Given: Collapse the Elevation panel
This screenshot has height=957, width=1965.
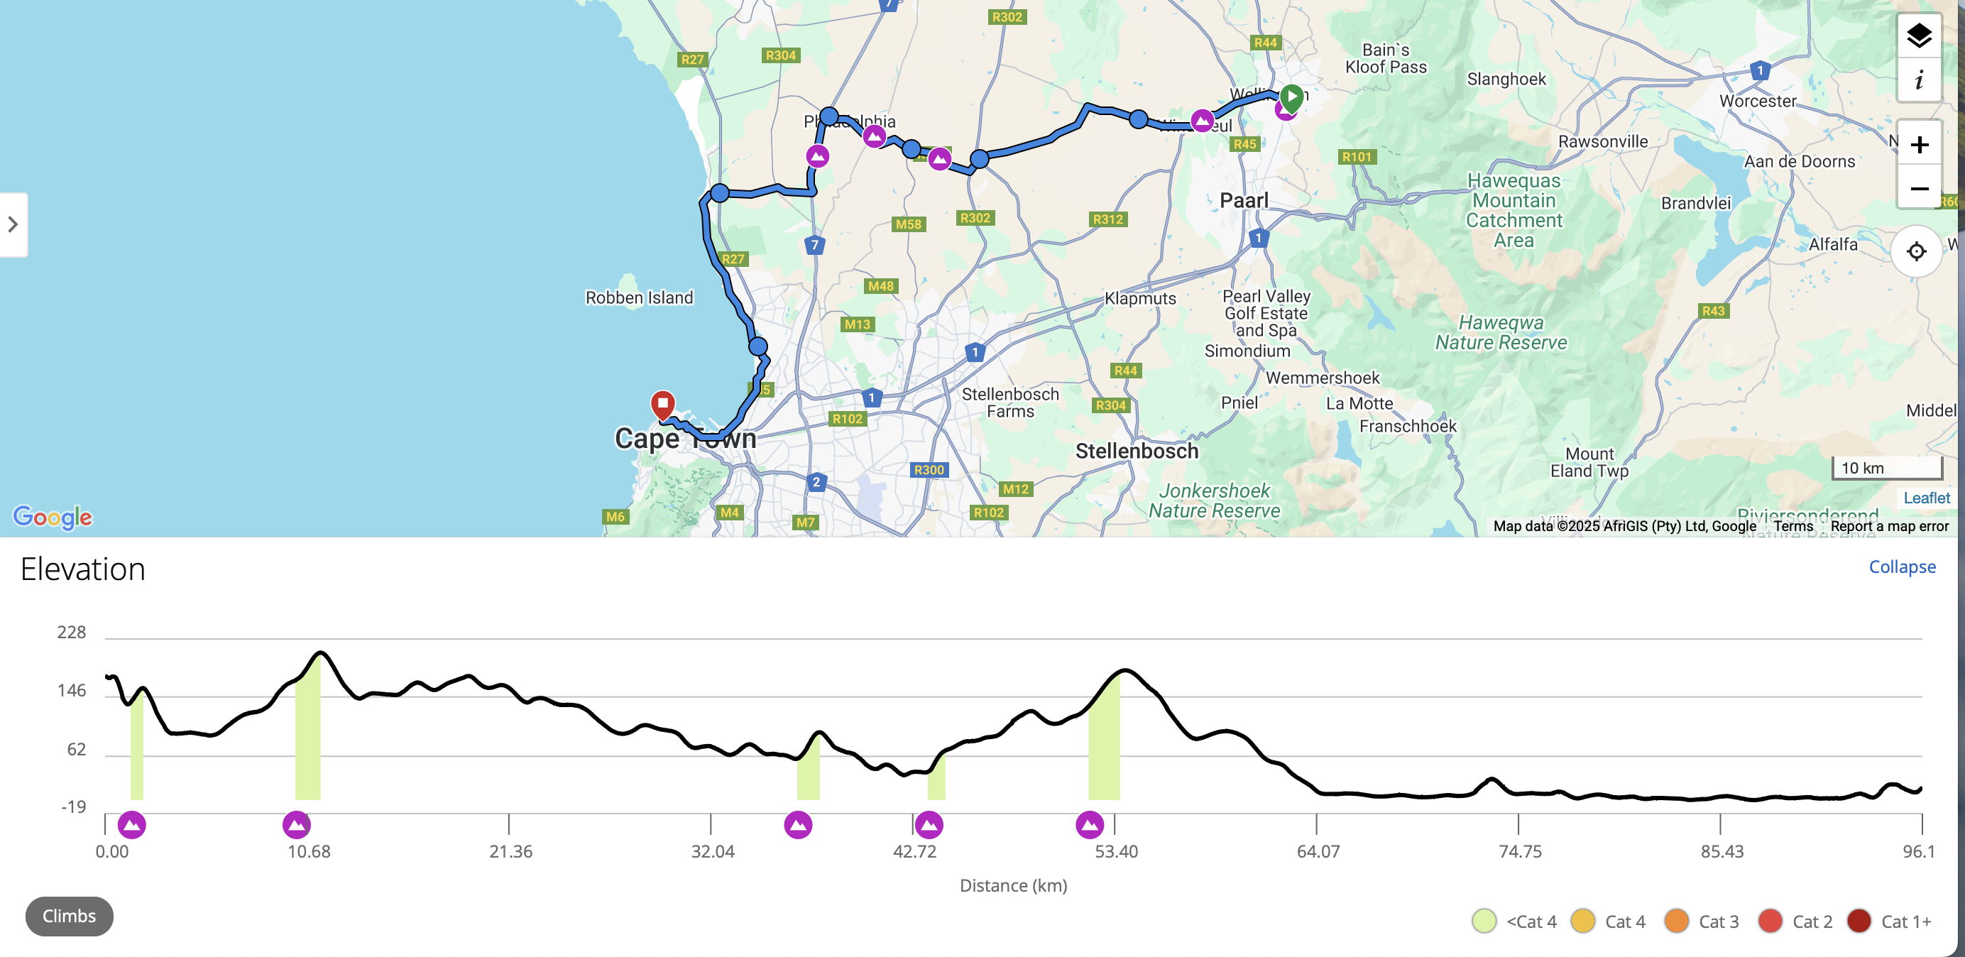Looking at the screenshot, I should 1901,567.
